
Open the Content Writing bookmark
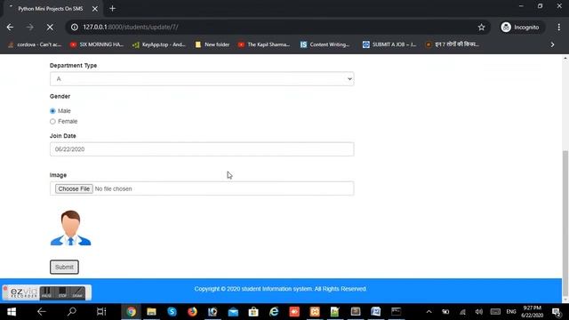point(325,44)
